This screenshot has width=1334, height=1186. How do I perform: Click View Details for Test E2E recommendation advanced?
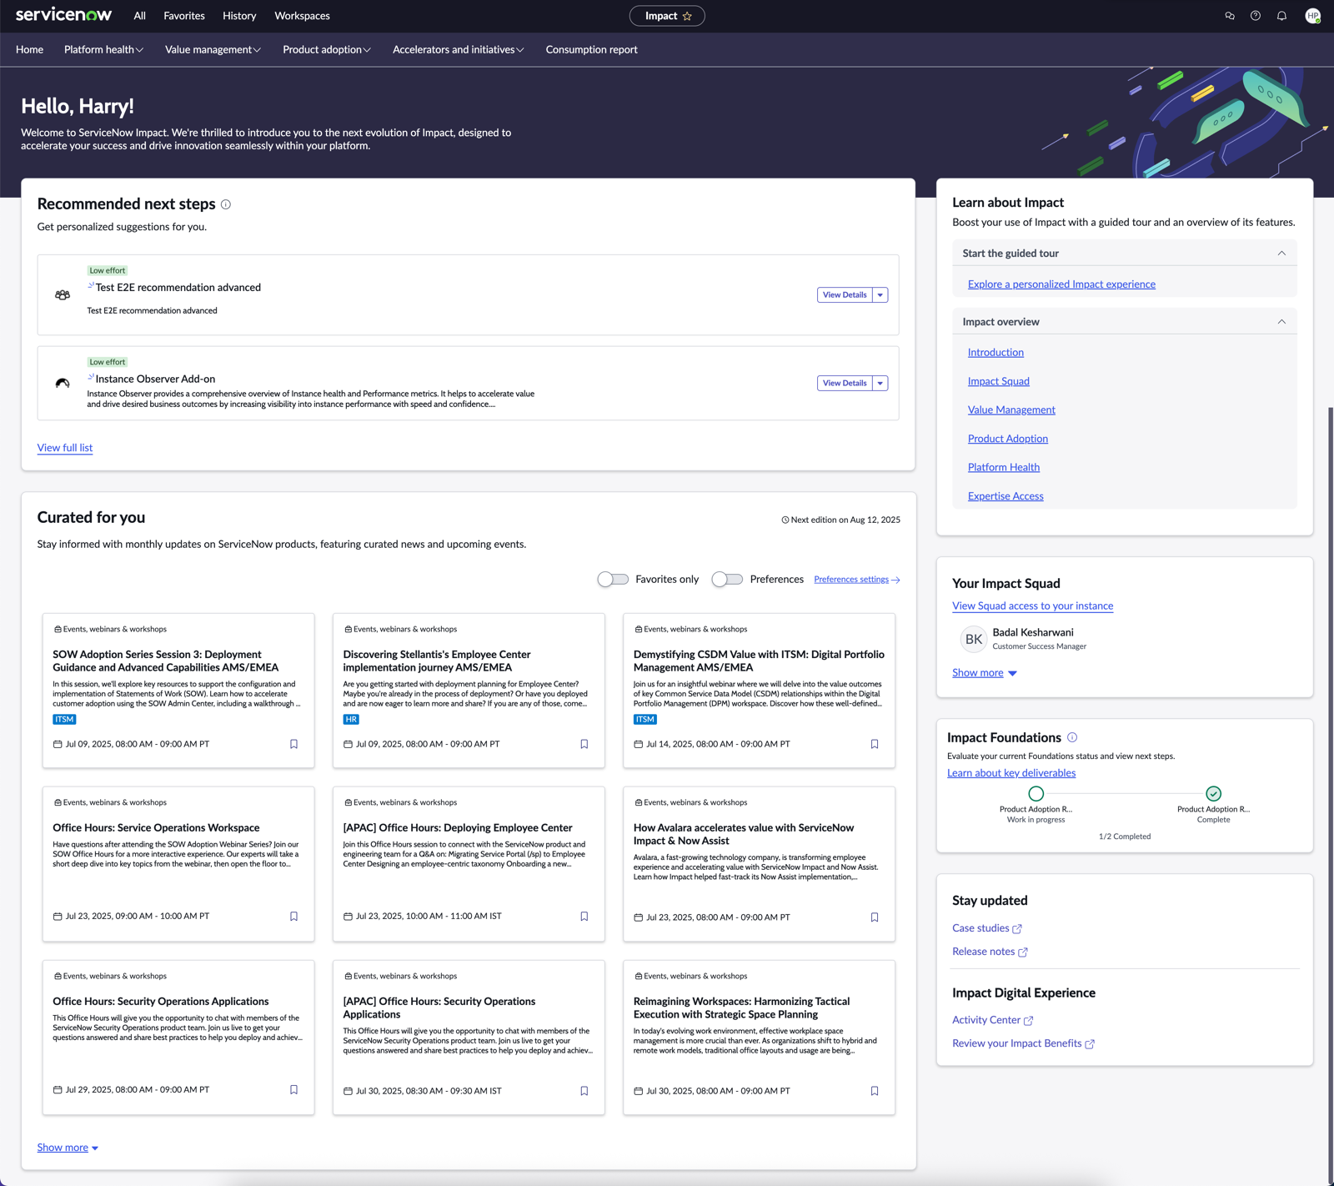pyautogui.click(x=845, y=294)
